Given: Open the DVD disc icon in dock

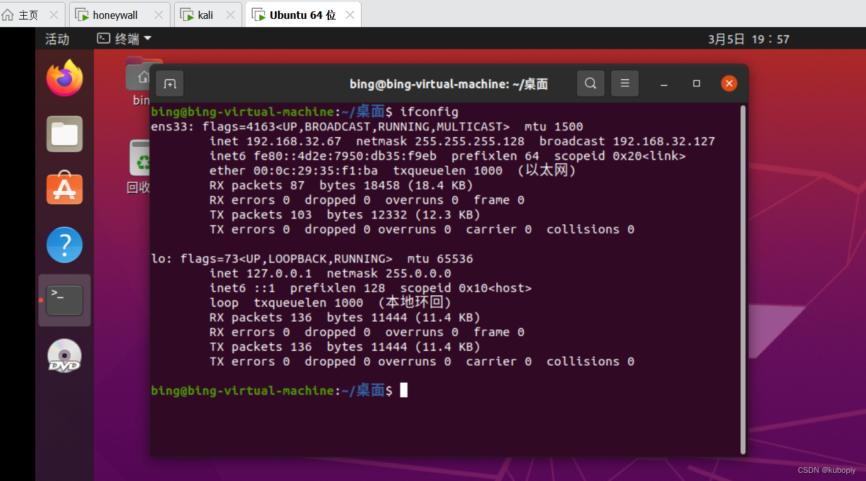Looking at the screenshot, I should tap(65, 356).
